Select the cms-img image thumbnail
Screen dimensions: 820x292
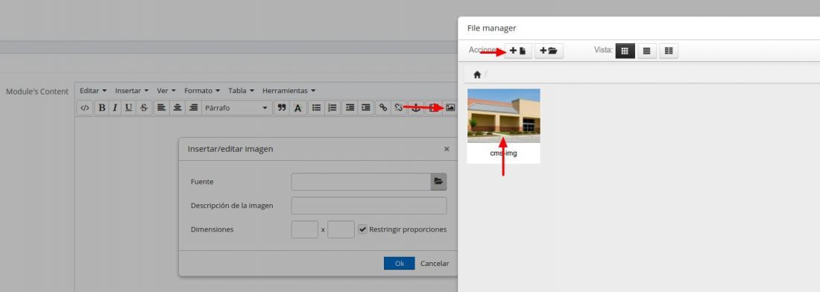pyautogui.click(x=503, y=116)
